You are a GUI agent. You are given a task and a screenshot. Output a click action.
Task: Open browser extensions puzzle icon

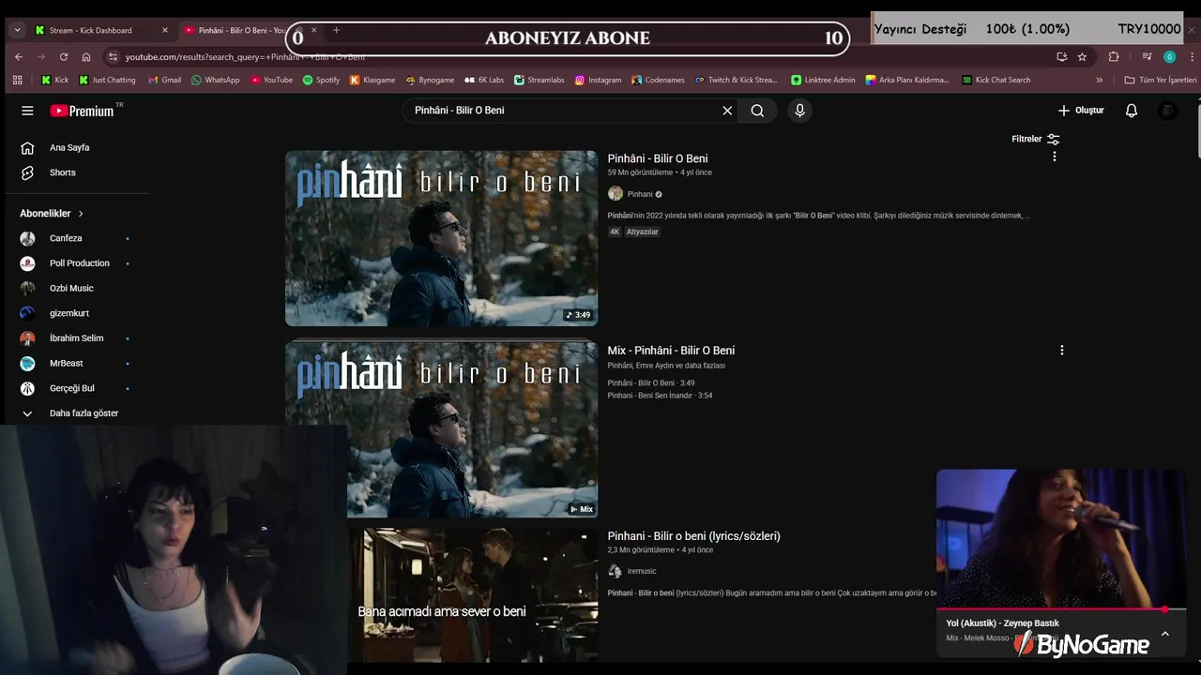tap(1114, 56)
